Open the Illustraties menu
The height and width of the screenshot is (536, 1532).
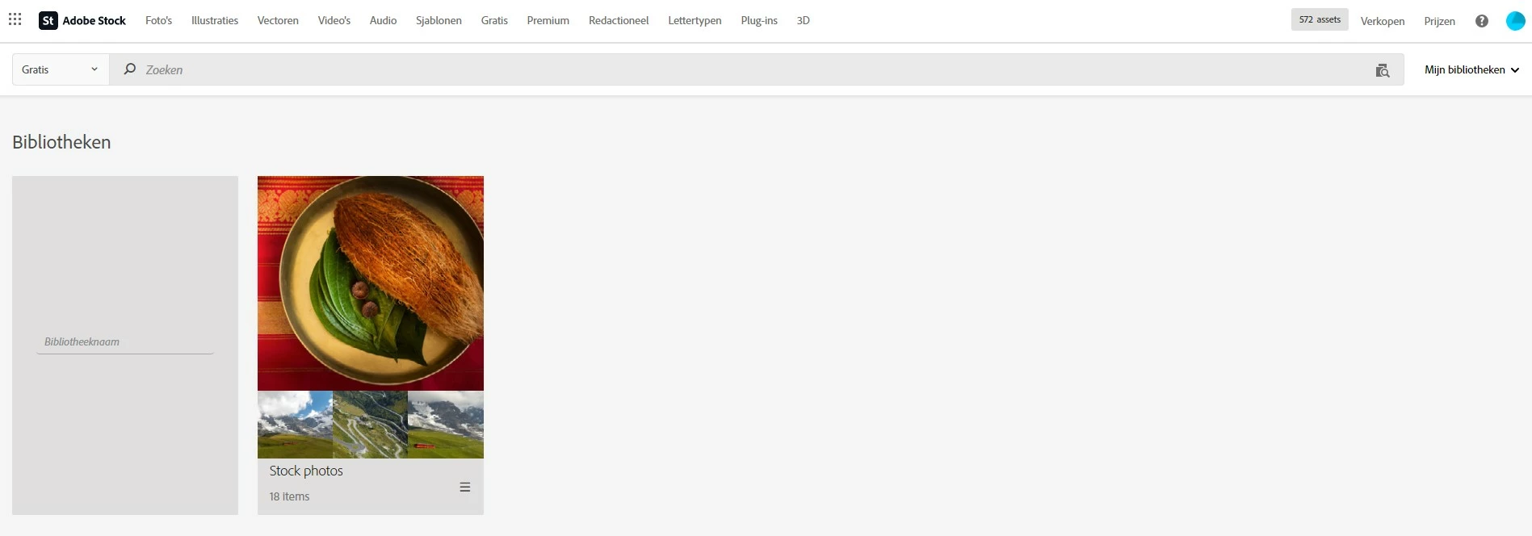[x=215, y=21]
